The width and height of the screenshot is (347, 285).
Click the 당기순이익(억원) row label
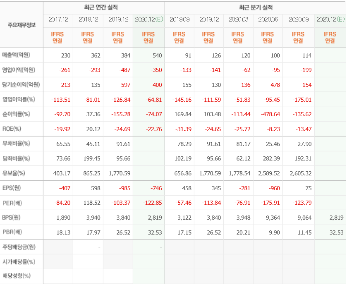coord(21,84)
